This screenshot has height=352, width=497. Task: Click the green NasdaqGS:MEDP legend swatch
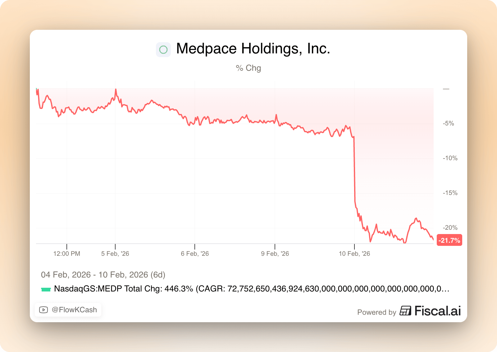click(x=46, y=289)
